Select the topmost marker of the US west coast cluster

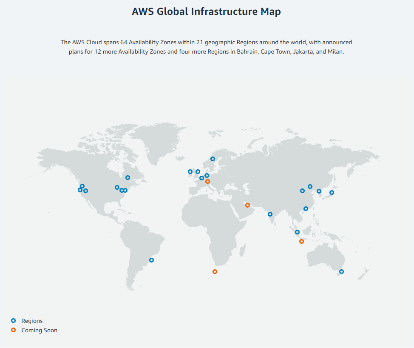[x=82, y=186]
